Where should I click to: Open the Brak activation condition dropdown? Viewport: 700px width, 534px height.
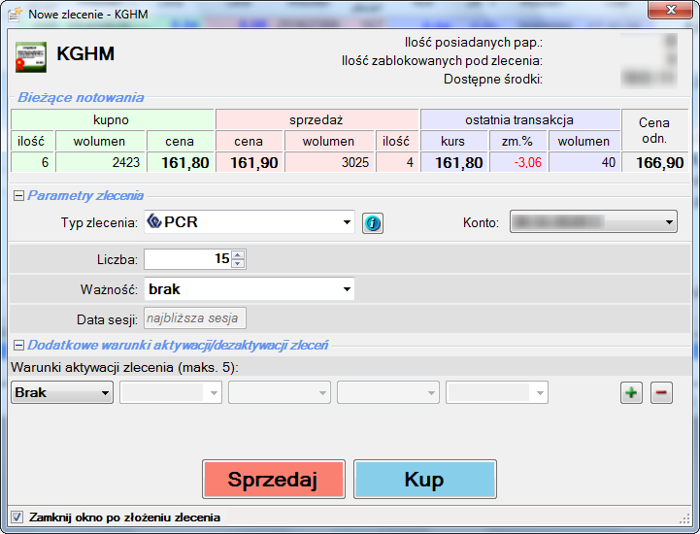pos(62,392)
